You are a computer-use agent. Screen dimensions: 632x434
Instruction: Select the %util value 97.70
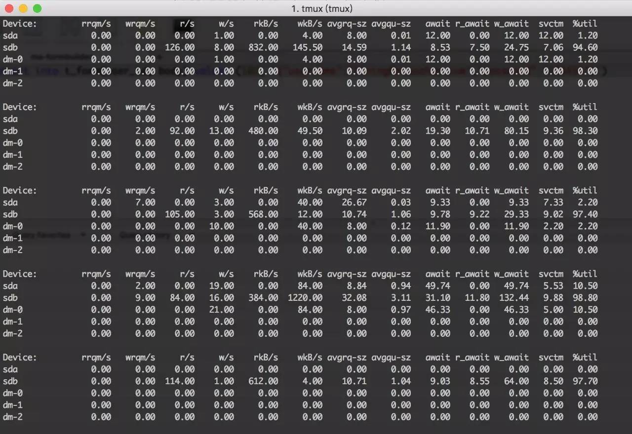(x=586, y=381)
